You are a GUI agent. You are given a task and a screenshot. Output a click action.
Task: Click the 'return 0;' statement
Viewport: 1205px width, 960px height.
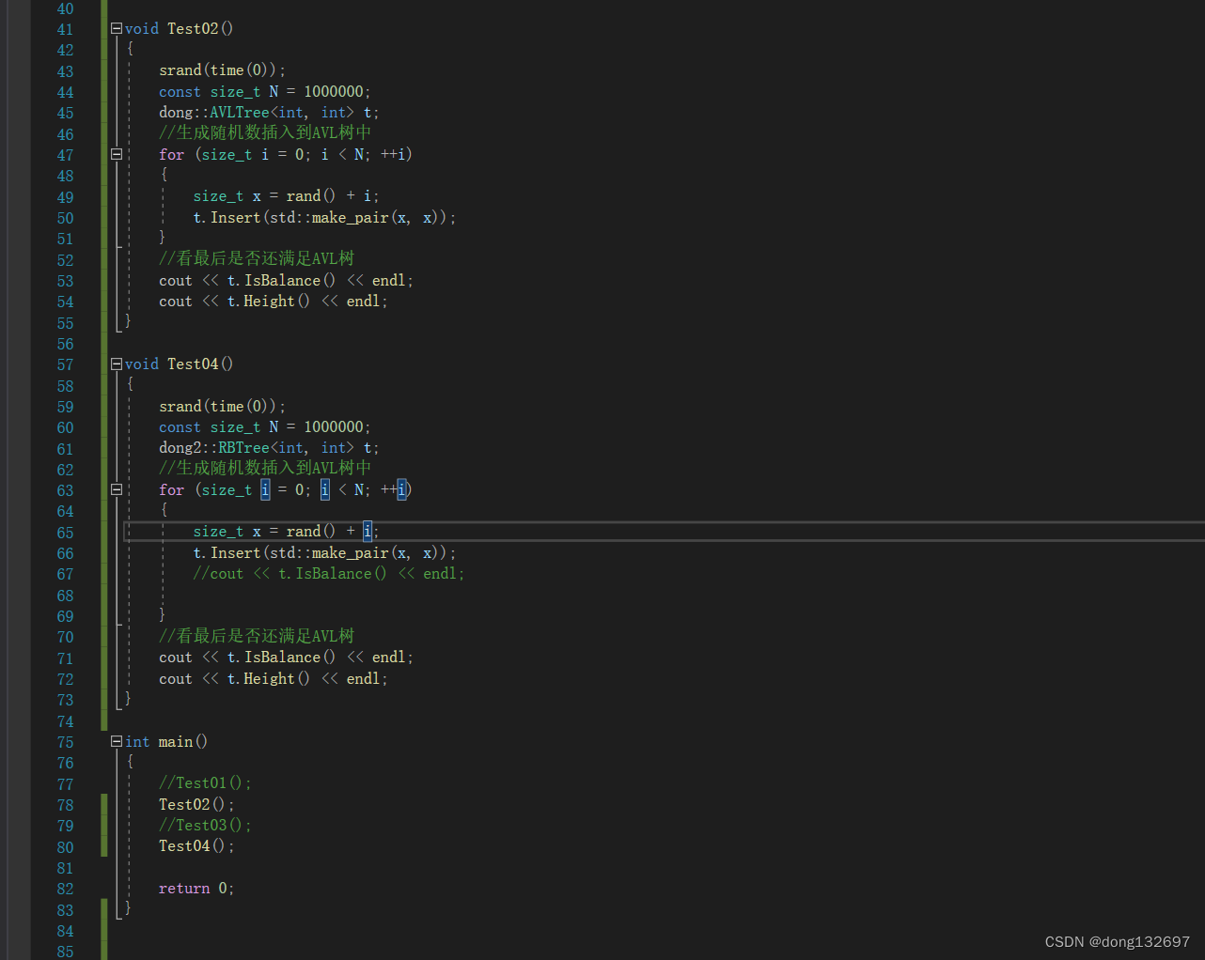[196, 889]
